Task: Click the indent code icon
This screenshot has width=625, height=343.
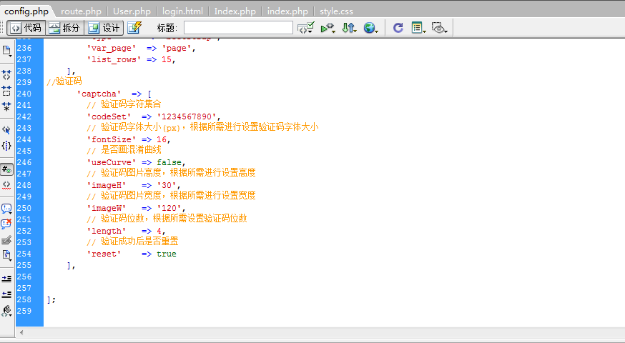Action: coord(6,278)
